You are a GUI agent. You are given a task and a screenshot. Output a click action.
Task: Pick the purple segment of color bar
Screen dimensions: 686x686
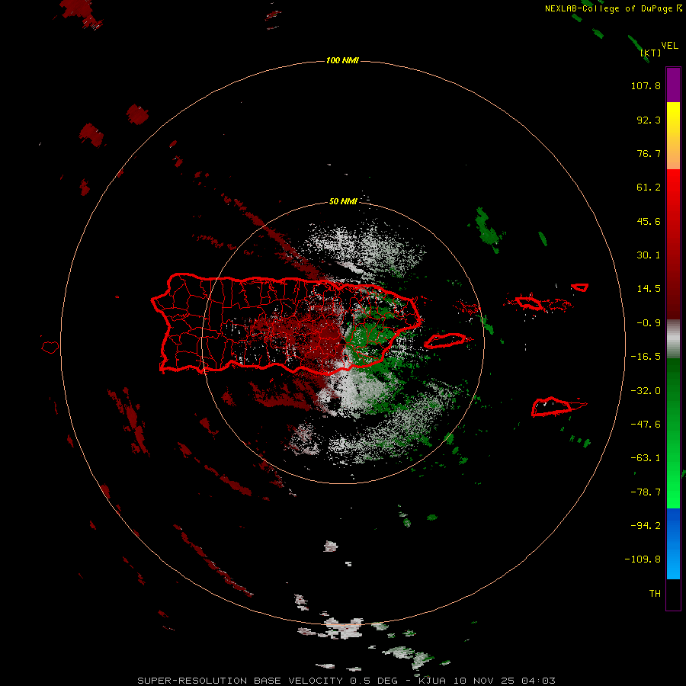[x=673, y=85]
